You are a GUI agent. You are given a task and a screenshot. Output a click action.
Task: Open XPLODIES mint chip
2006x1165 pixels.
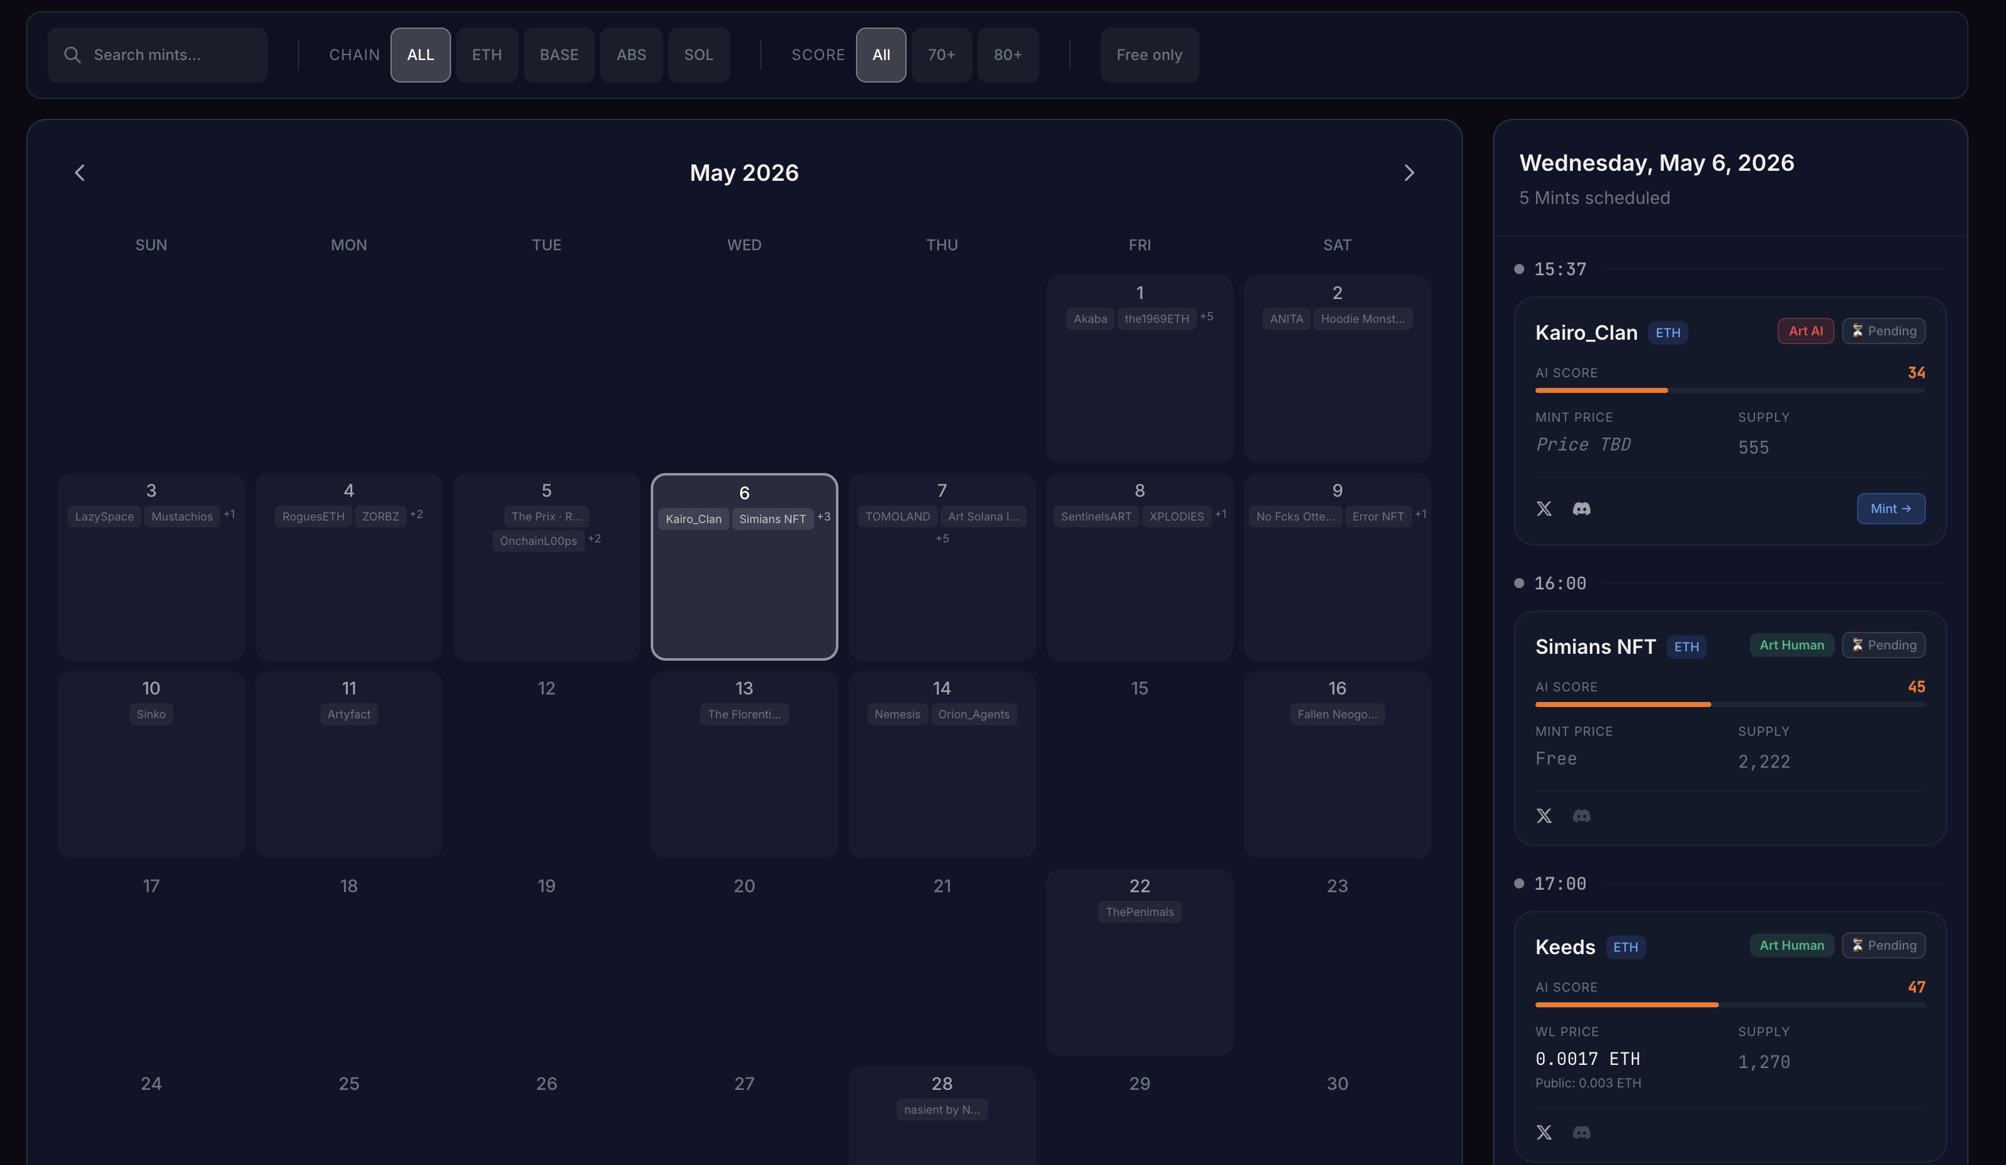point(1176,517)
